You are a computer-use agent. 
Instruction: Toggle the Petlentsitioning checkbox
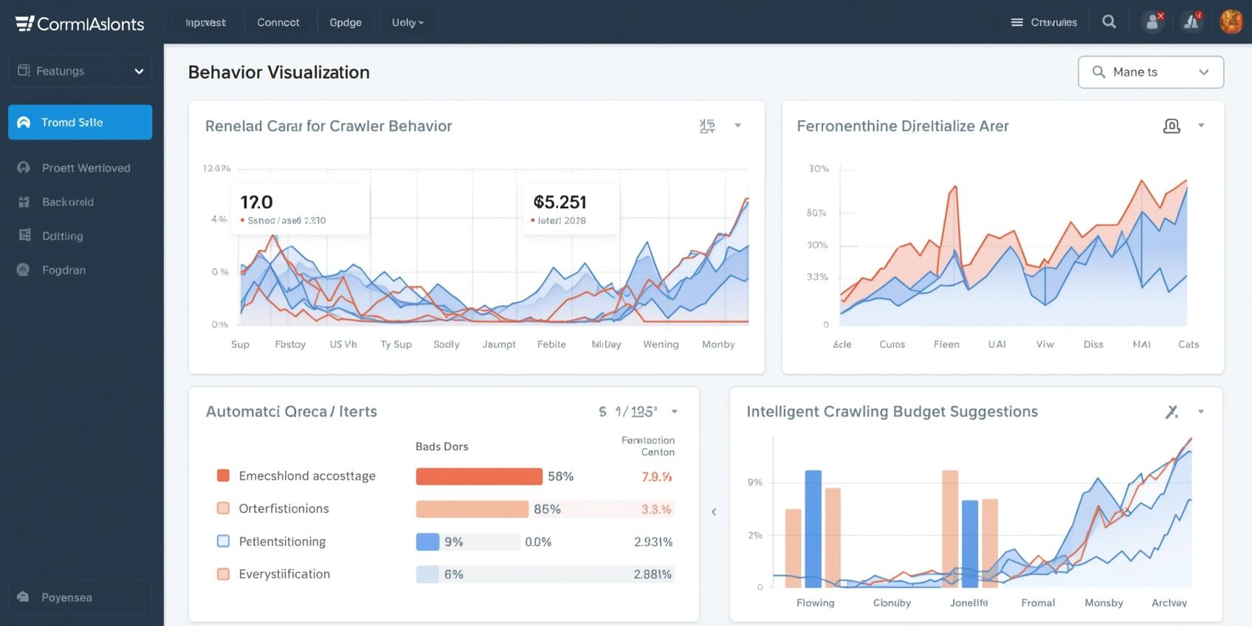tap(223, 541)
